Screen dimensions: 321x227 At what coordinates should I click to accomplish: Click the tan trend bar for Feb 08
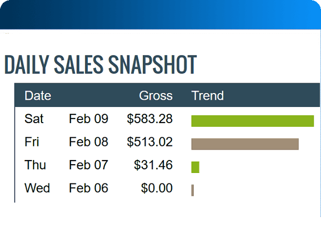(x=245, y=144)
